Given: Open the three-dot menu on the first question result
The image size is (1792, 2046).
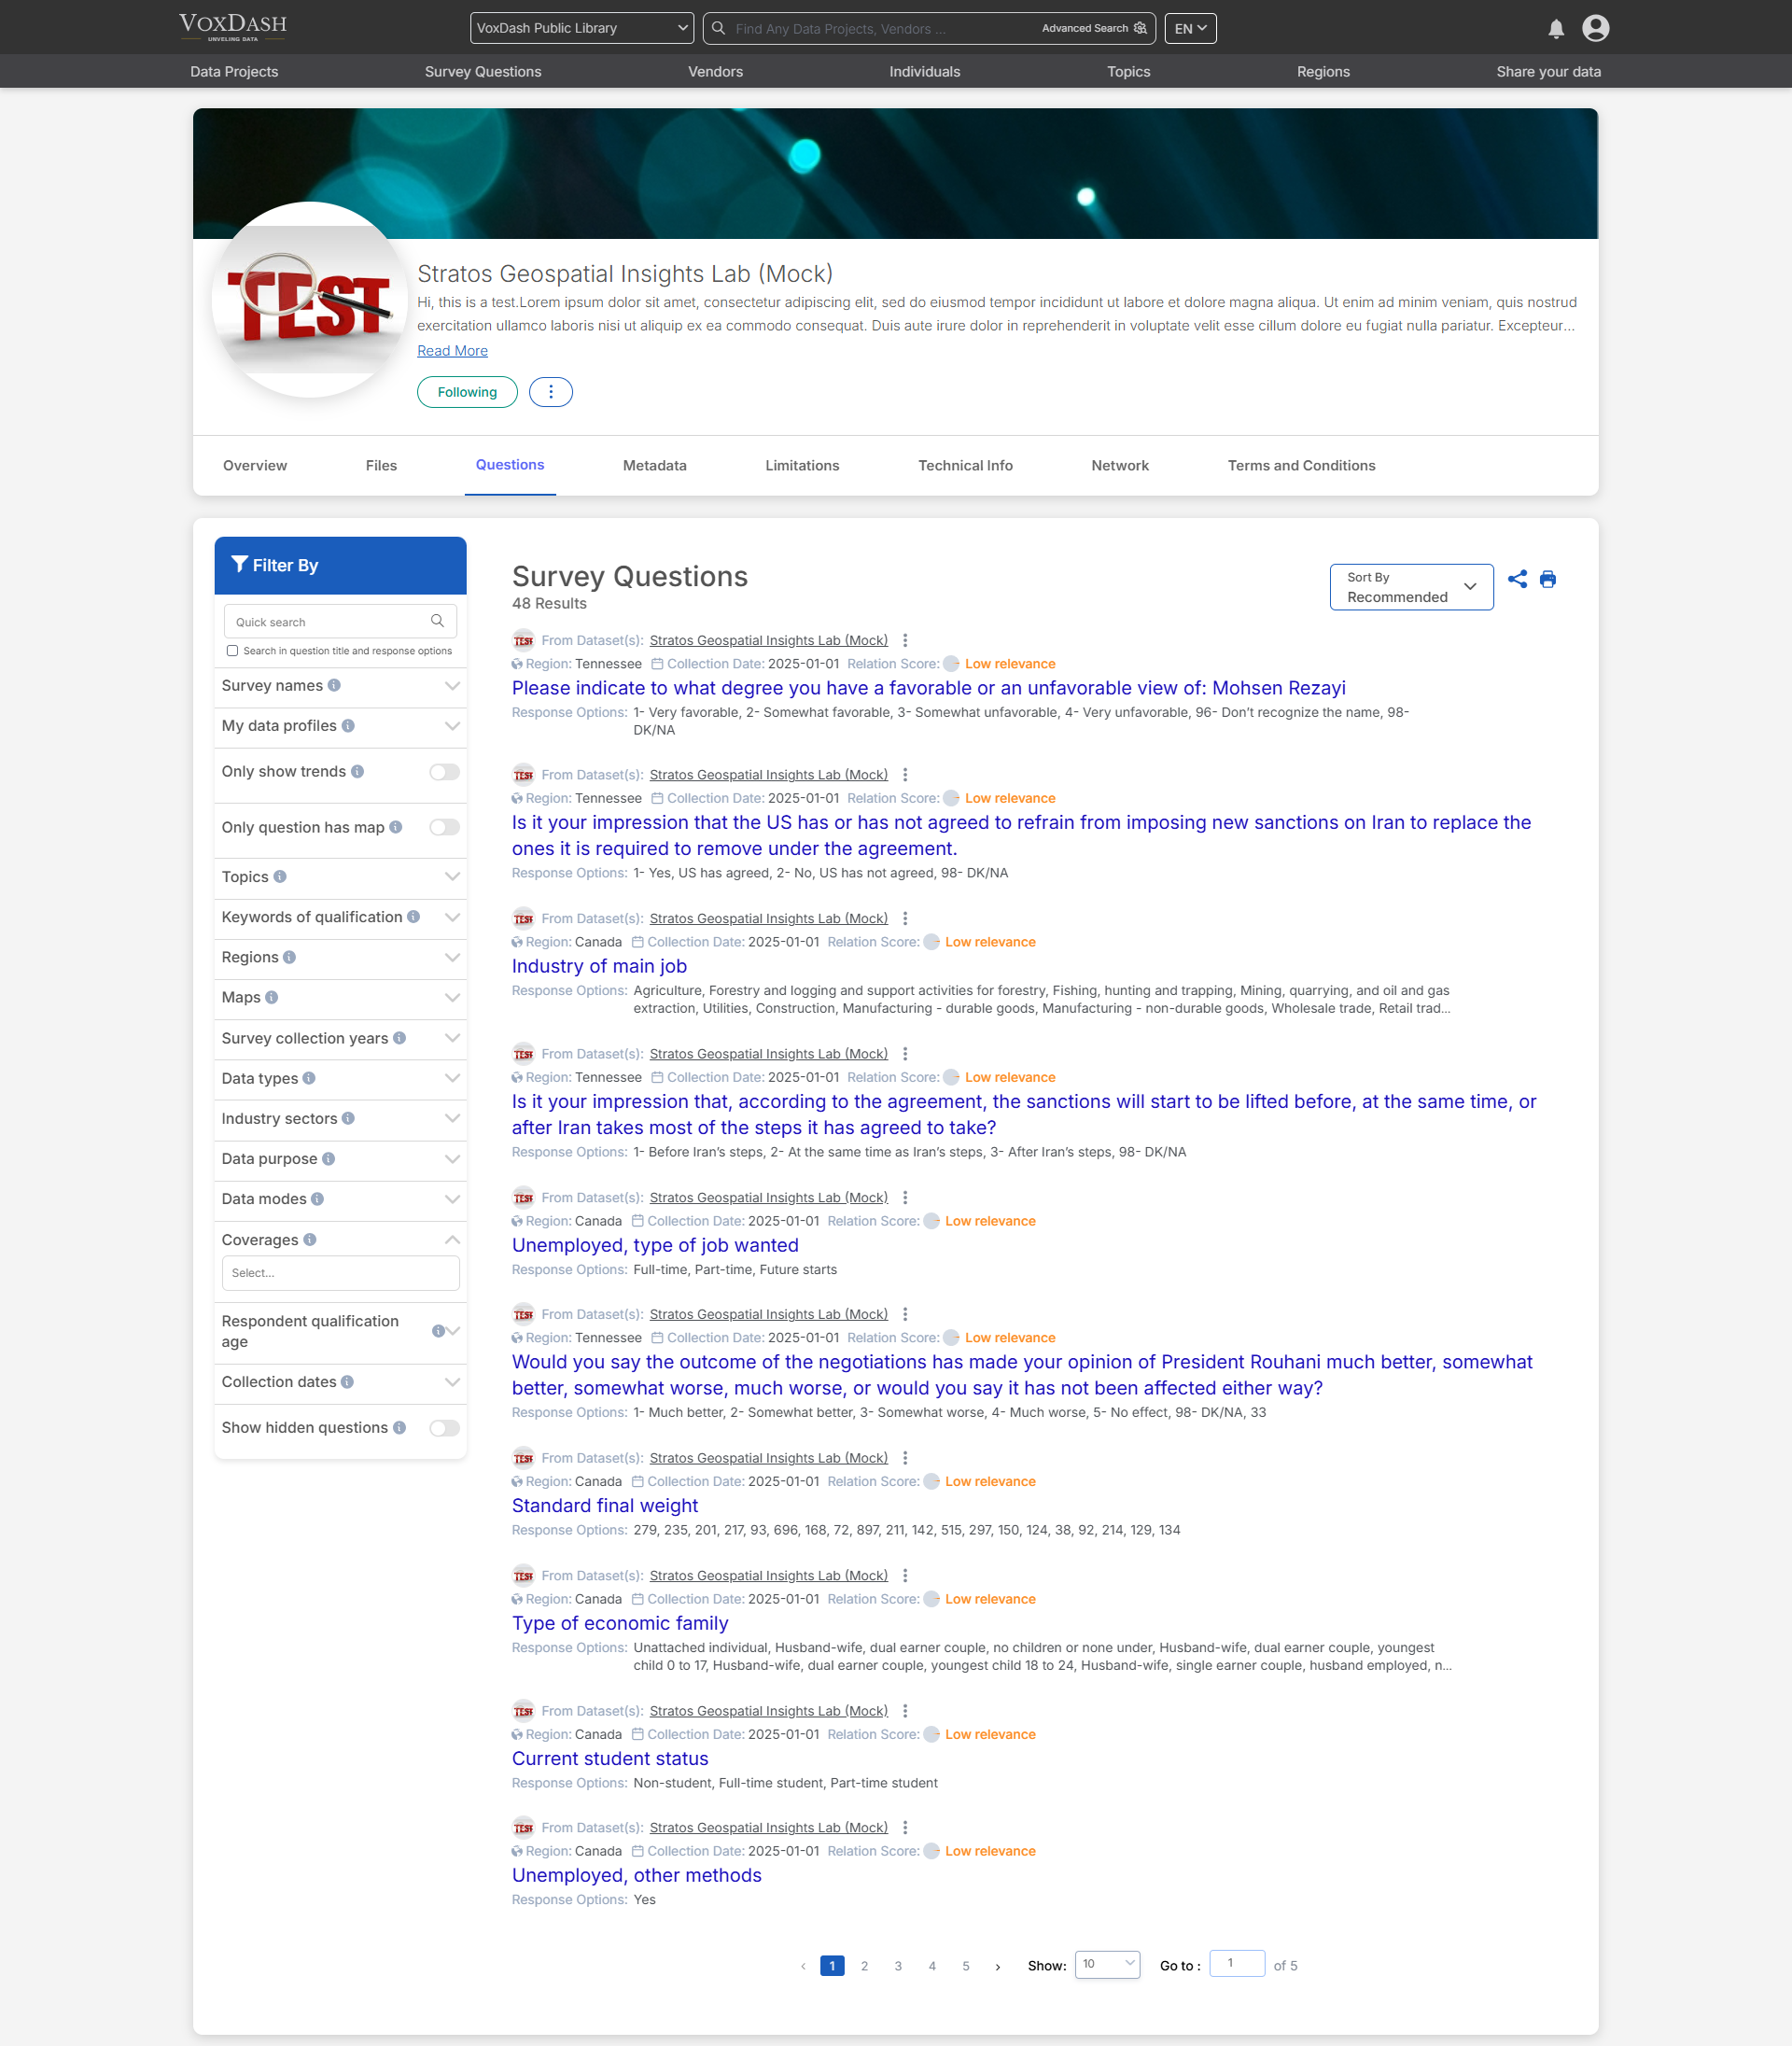Looking at the screenshot, I should (905, 640).
